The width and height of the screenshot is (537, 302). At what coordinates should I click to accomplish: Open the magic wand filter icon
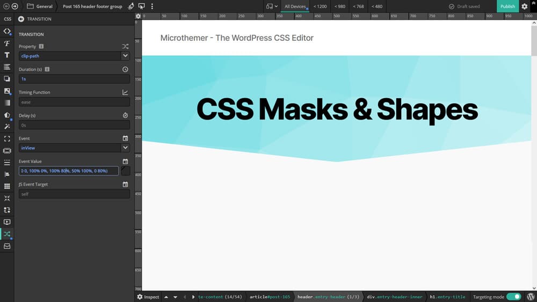(x=7, y=127)
